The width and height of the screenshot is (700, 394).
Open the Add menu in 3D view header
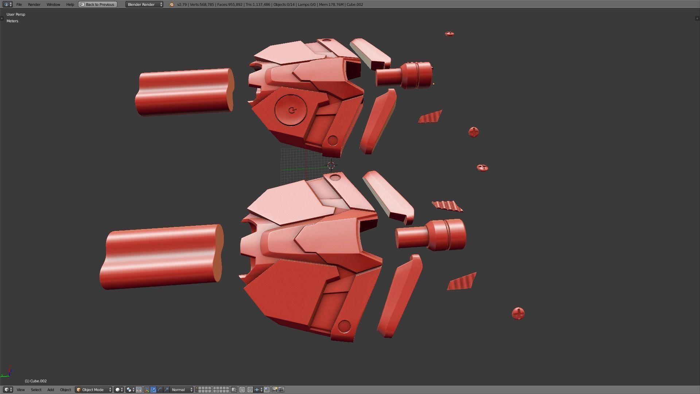50,390
